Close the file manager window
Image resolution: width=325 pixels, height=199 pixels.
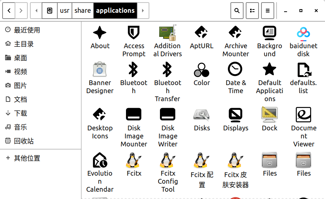click(316, 11)
